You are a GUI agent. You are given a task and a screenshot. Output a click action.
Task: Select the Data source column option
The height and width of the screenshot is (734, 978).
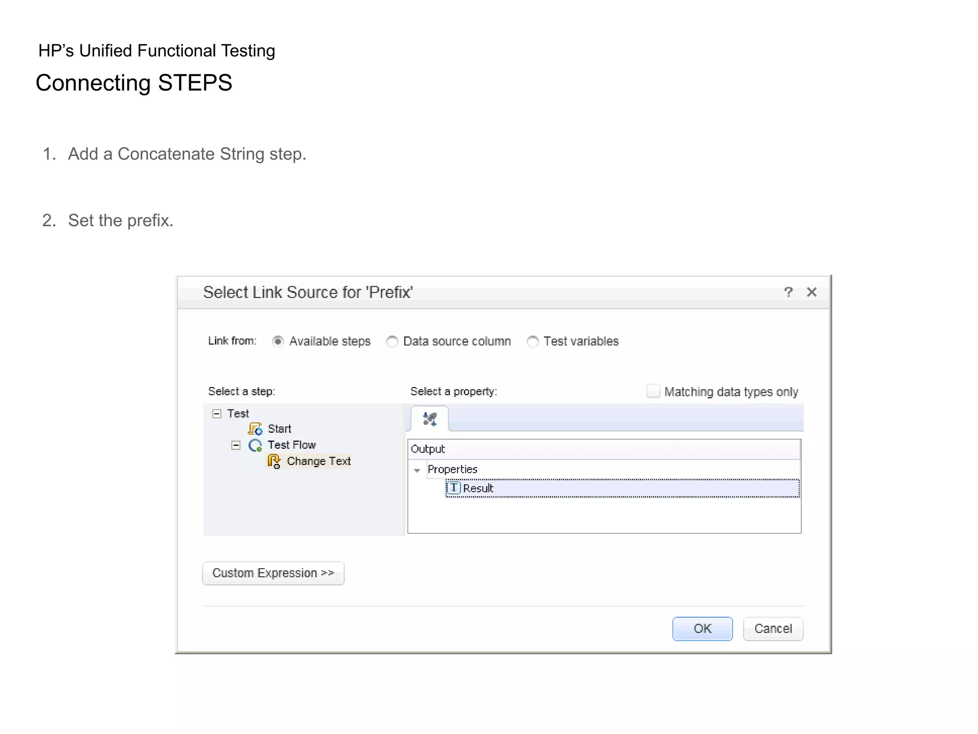(392, 342)
